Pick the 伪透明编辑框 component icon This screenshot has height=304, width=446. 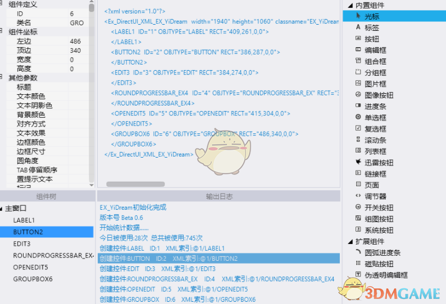(x=358, y=274)
